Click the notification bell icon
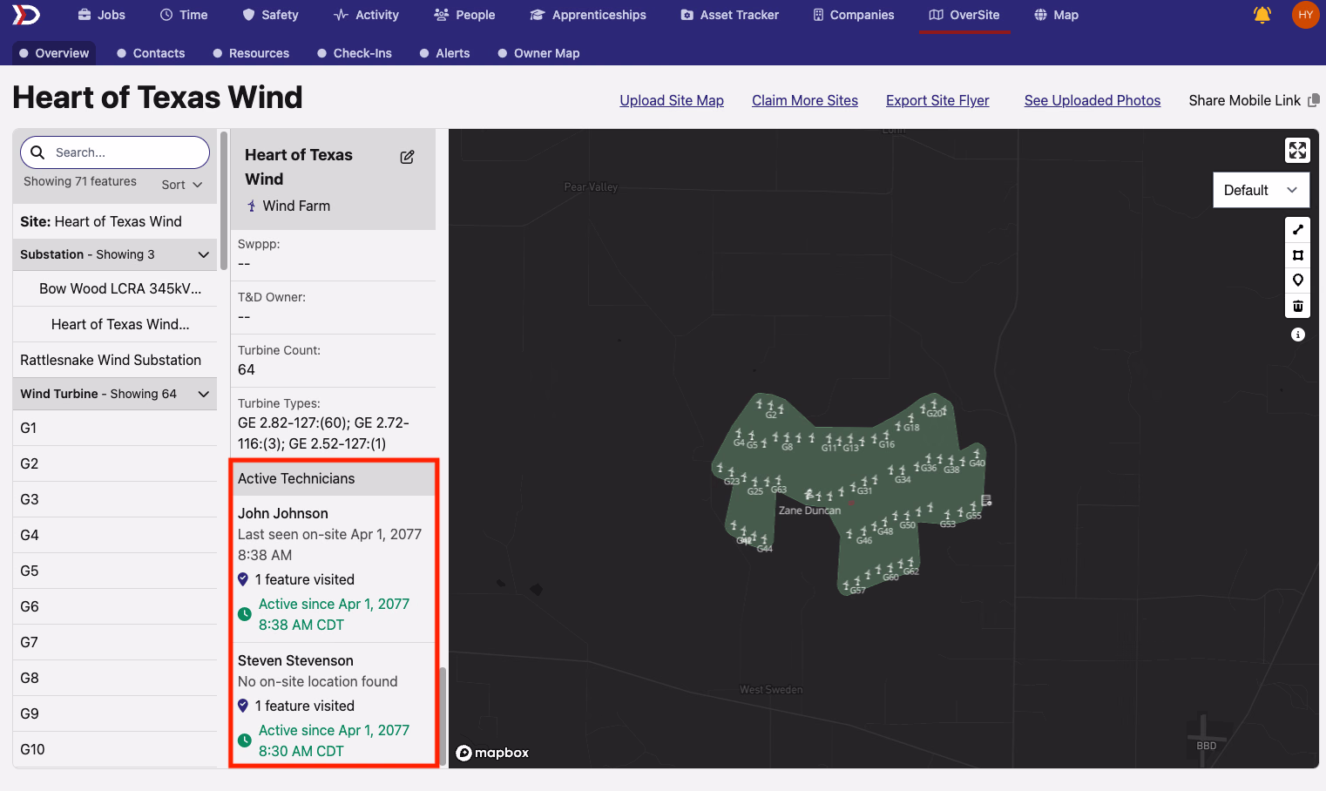 point(1262,15)
